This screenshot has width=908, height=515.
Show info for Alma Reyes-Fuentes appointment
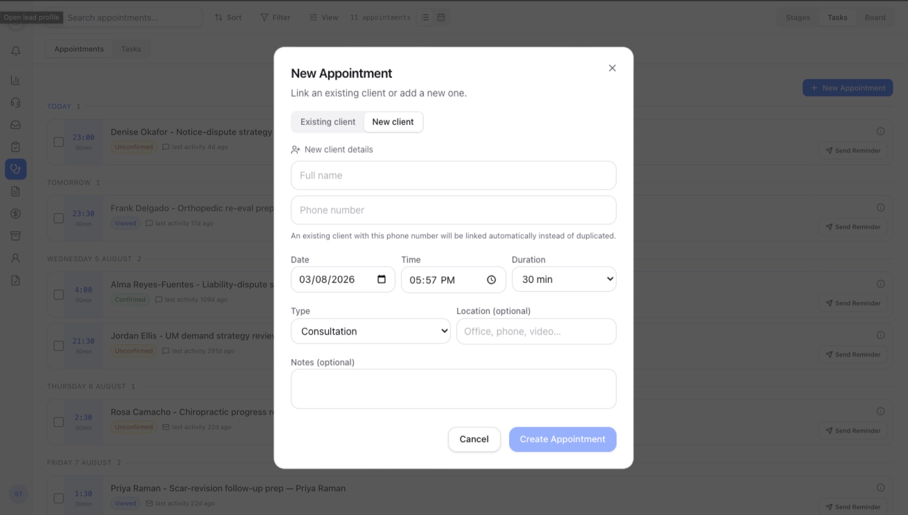click(x=880, y=284)
